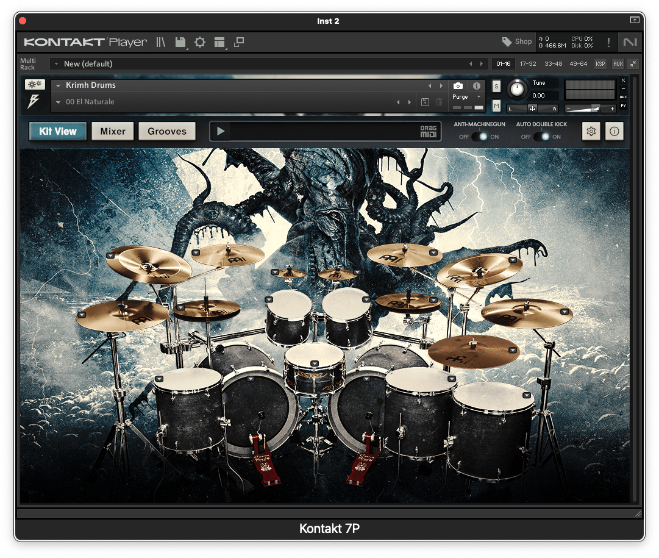Screen dimensions: 659x558
Task: Click the Drag MIDI icon
Action: (x=429, y=132)
